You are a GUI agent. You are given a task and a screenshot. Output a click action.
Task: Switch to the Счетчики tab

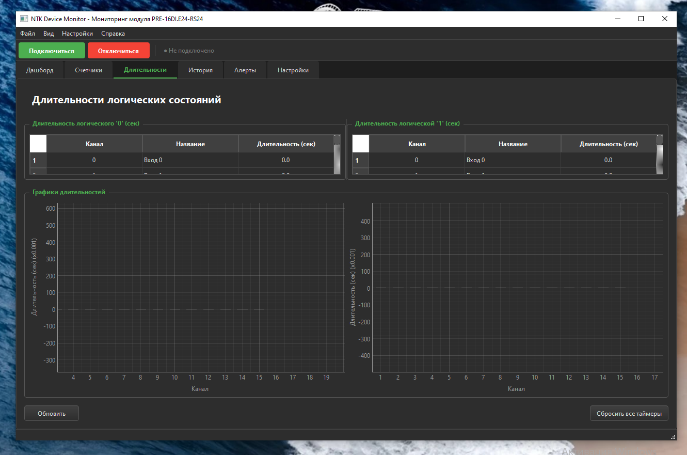coord(88,70)
